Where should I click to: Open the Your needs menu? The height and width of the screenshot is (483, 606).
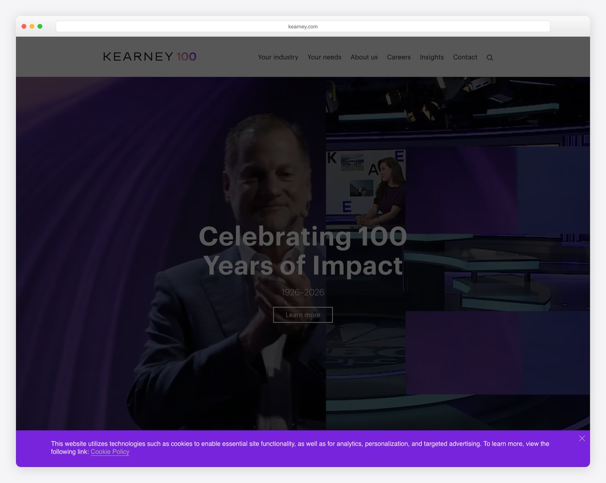(x=324, y=57)
